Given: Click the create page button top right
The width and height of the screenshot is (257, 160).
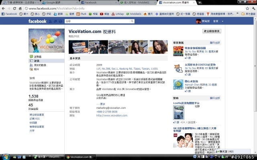Looking at the screenshot, I should (x=212, y=31).
